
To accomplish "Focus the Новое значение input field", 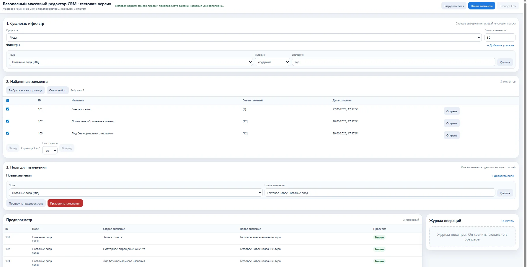I will point(380,193).
